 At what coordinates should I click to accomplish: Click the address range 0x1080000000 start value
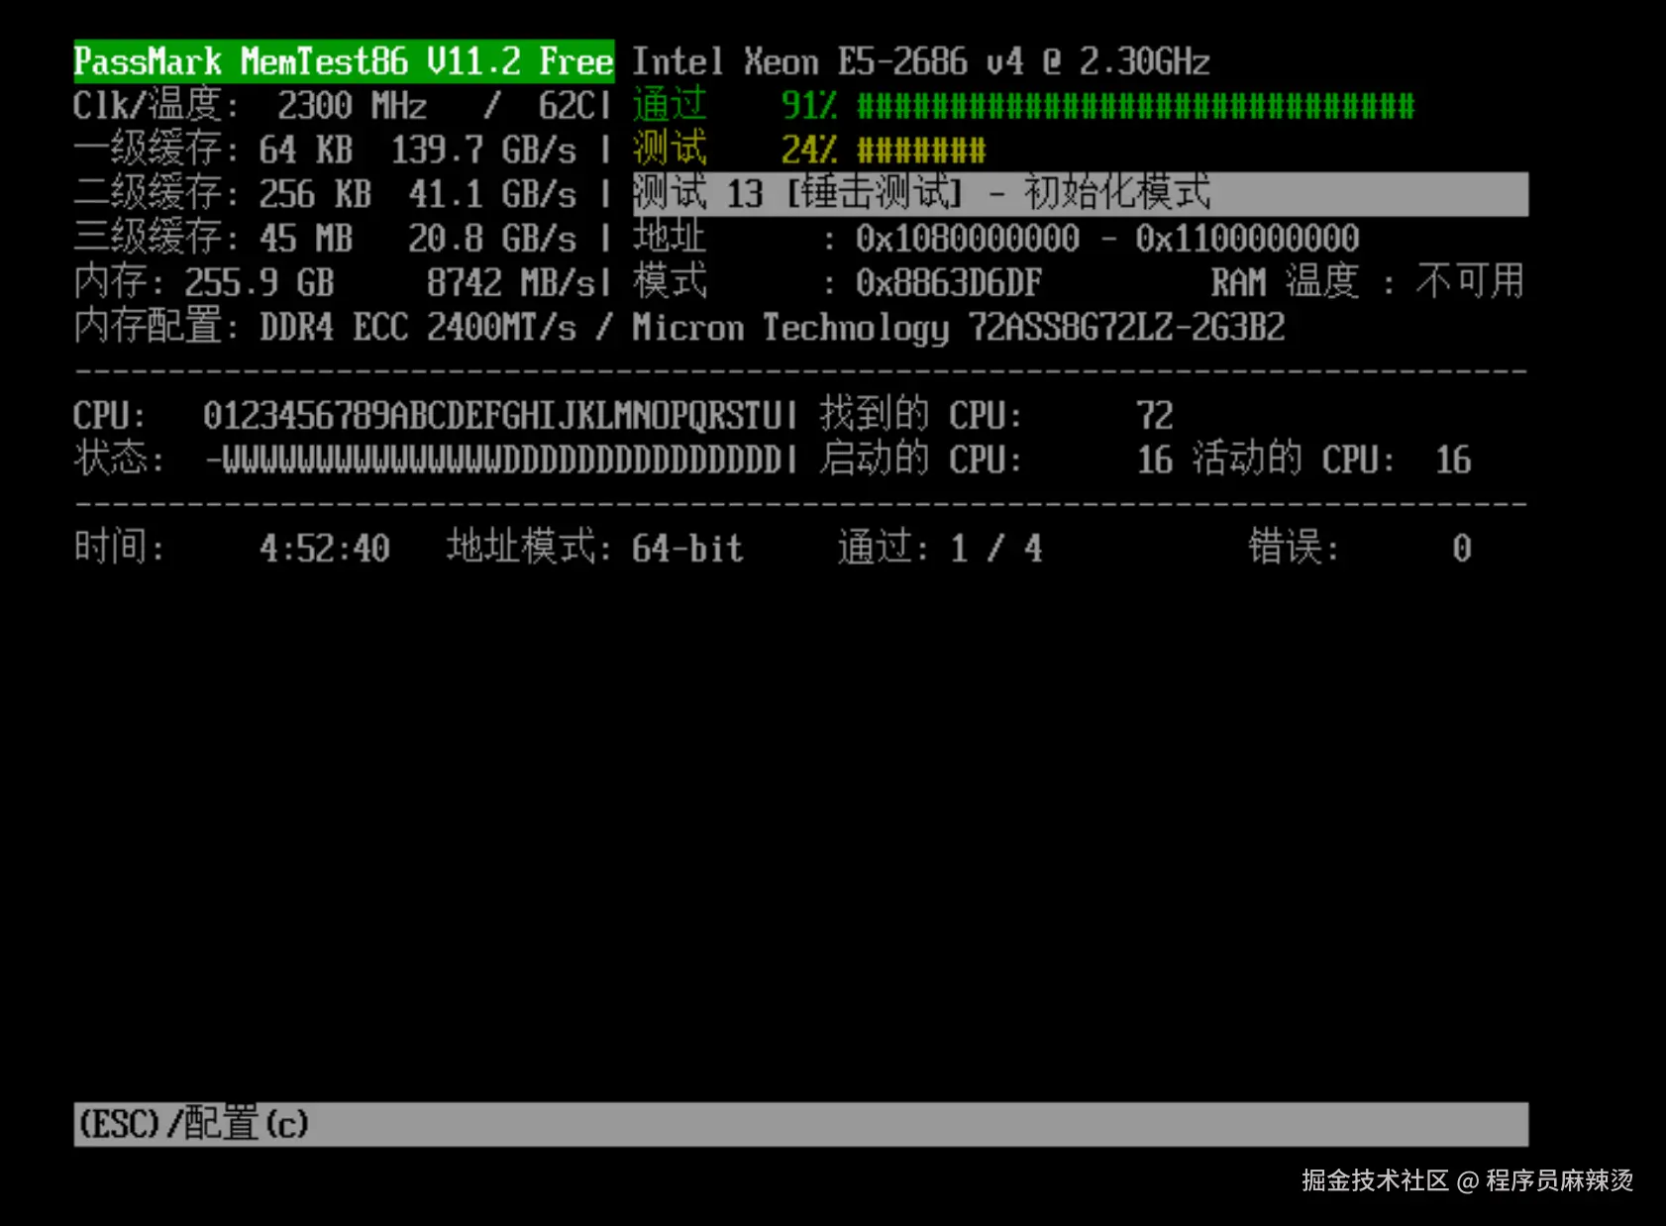click(968, 238)
